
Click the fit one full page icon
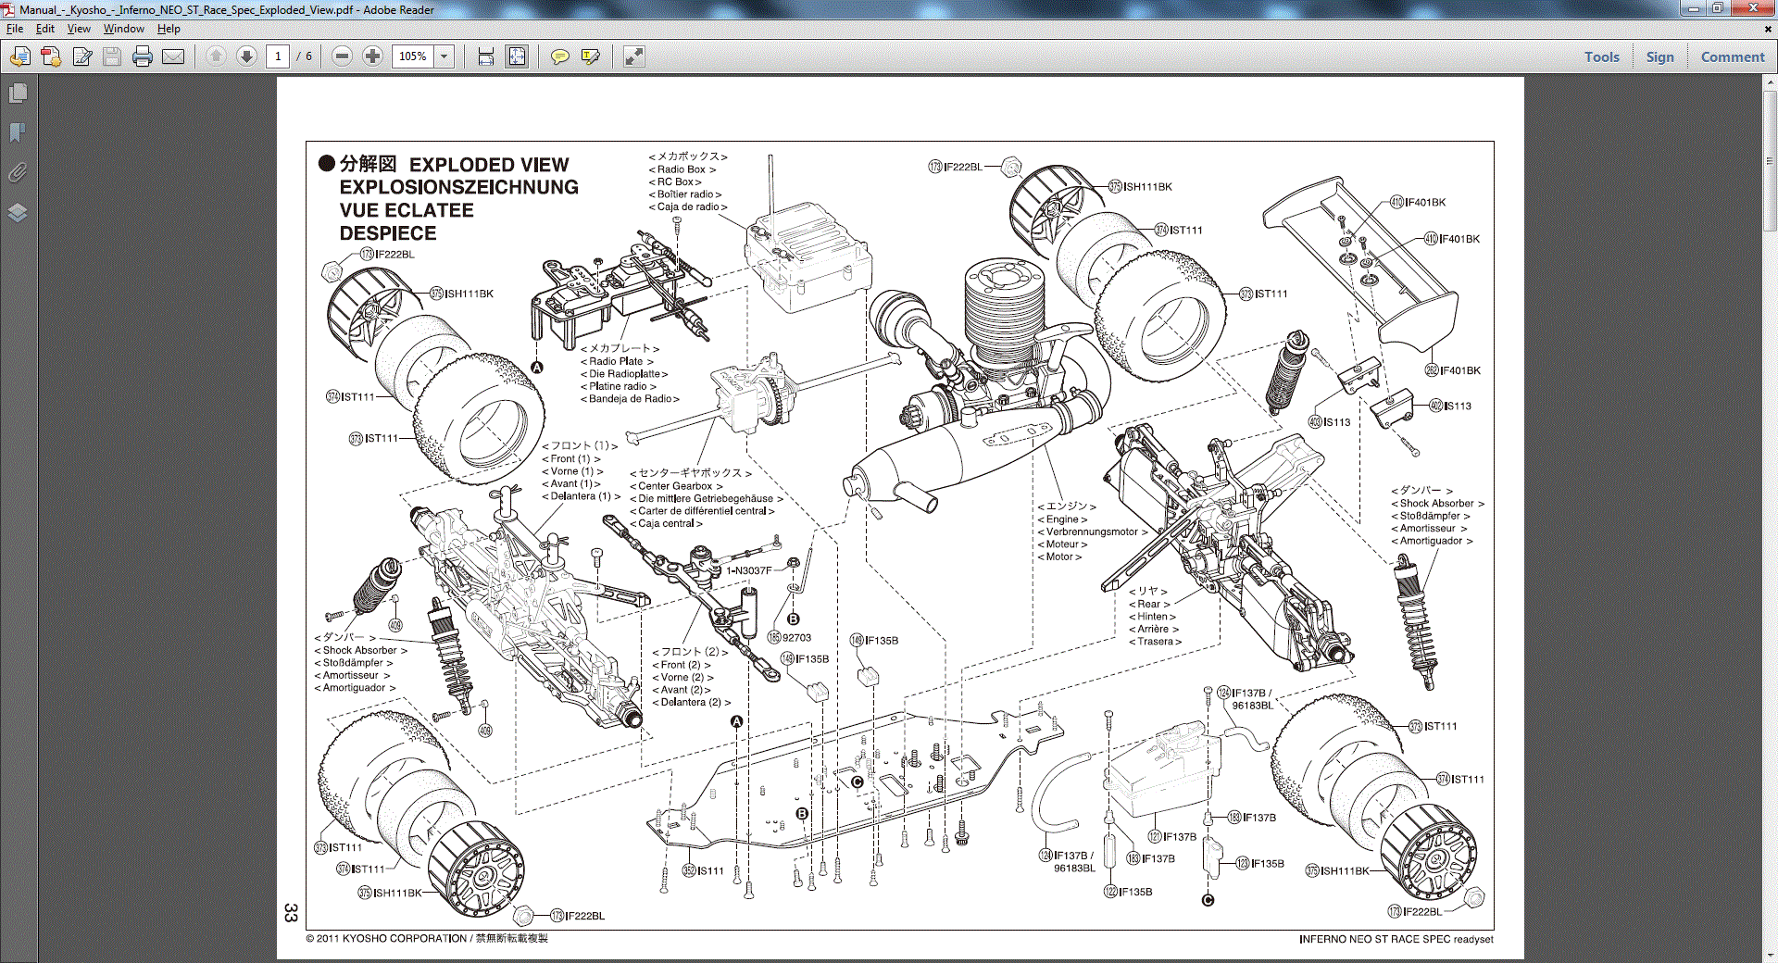pyautogui.click(x=517, y=56)
